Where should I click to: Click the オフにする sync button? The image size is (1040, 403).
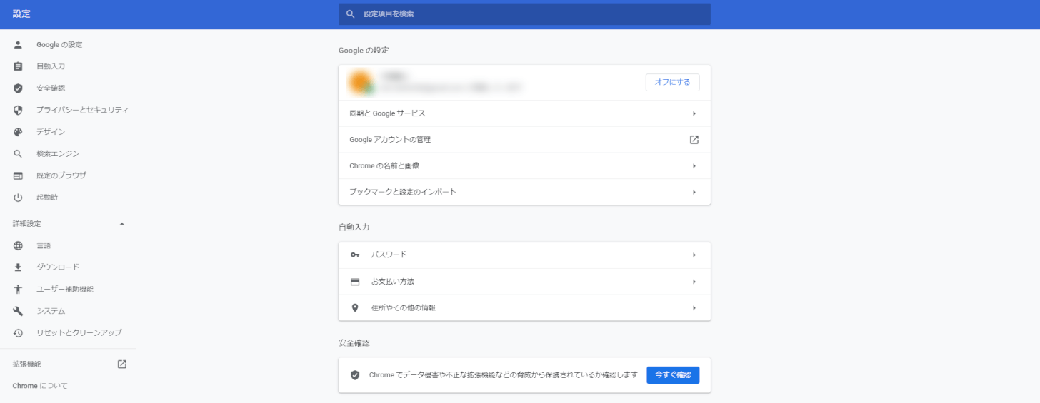(x=672, y=83)
